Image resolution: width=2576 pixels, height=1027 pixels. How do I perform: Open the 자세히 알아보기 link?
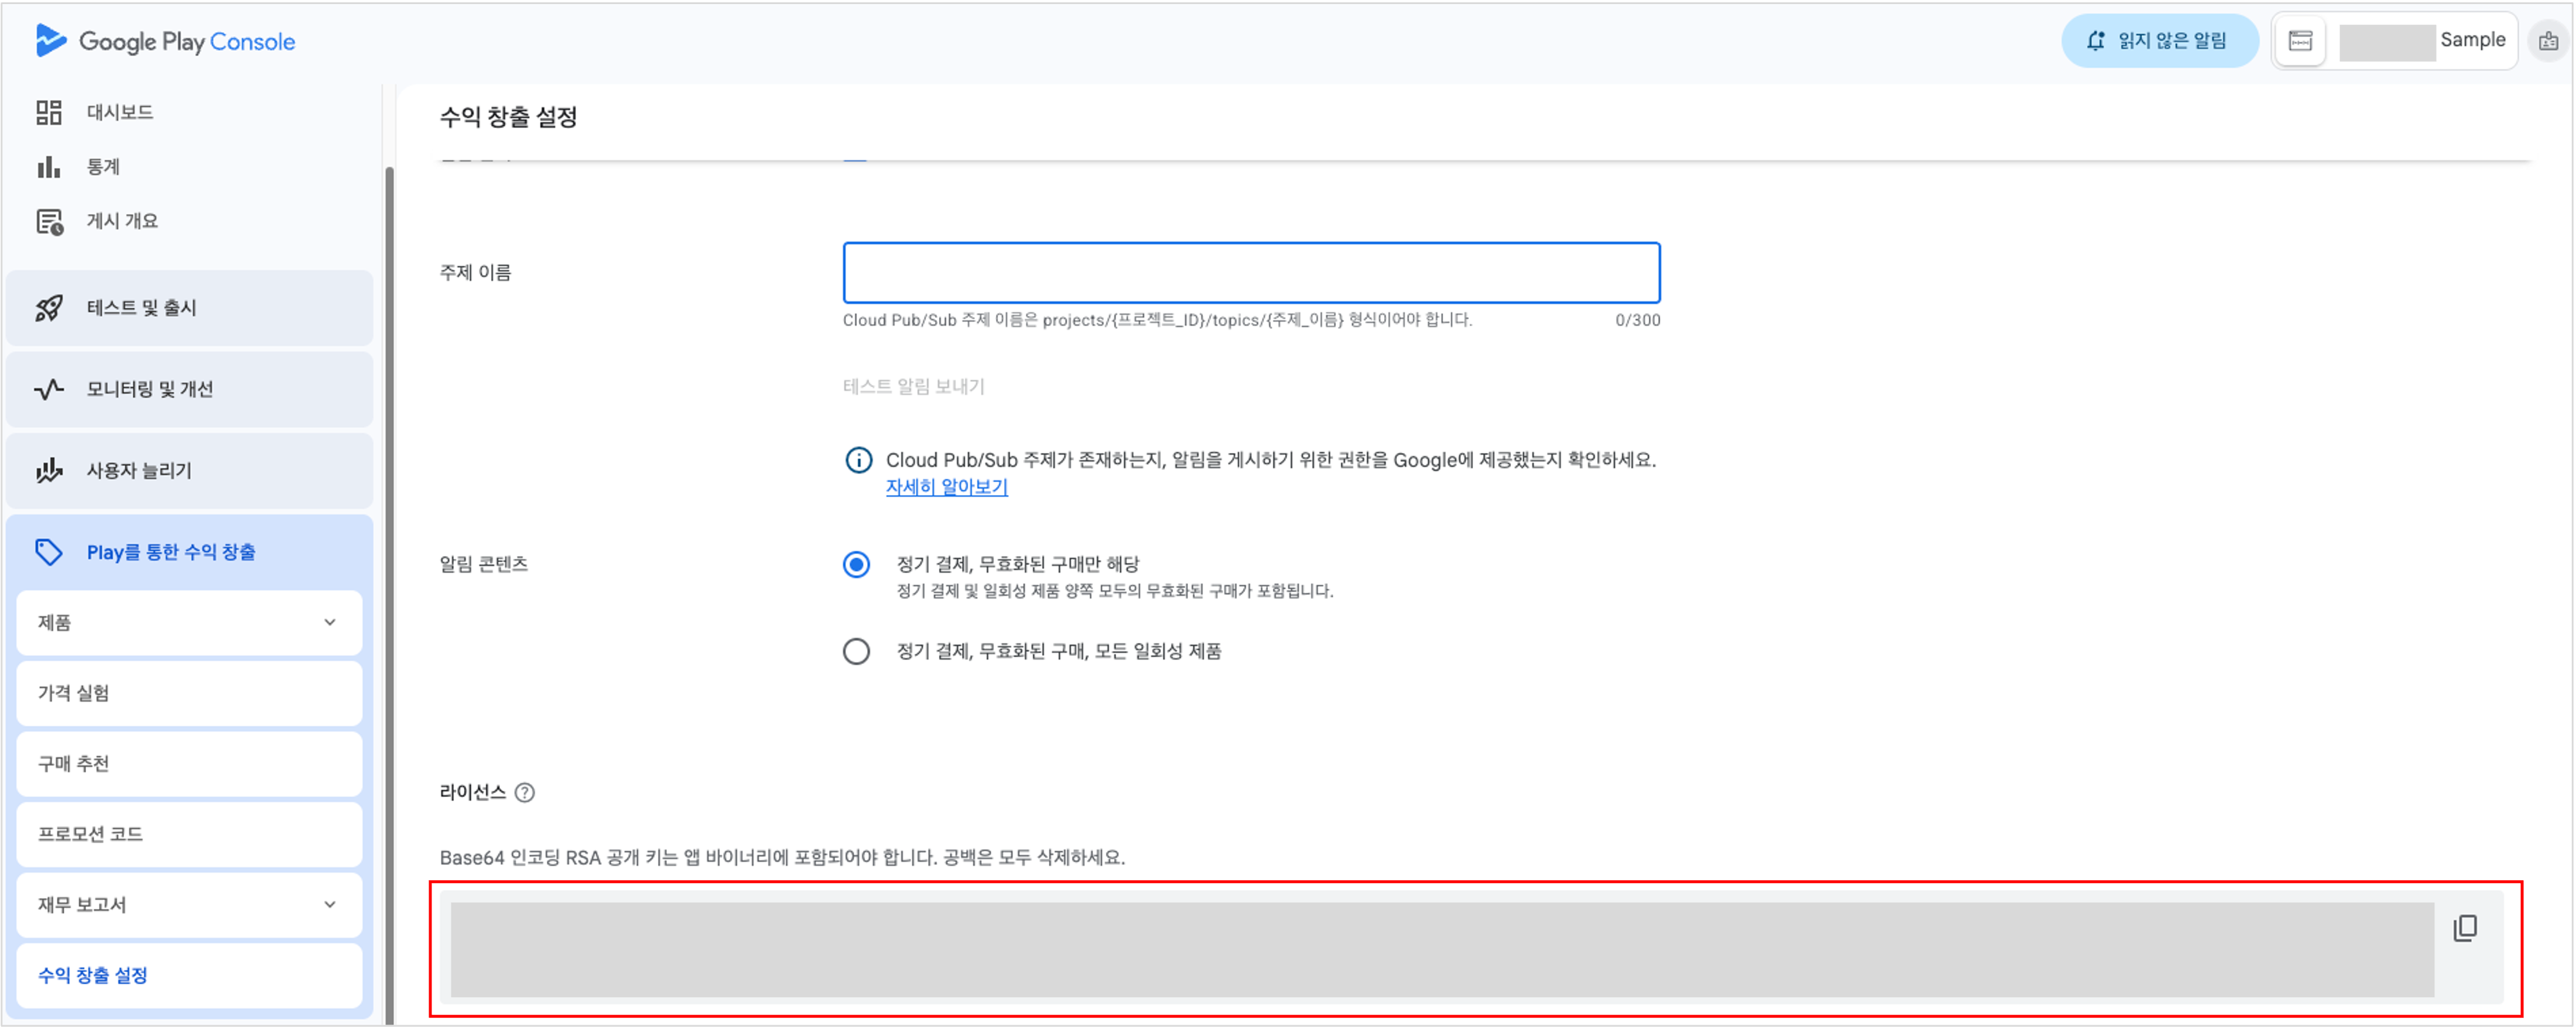tap(947, 487)
